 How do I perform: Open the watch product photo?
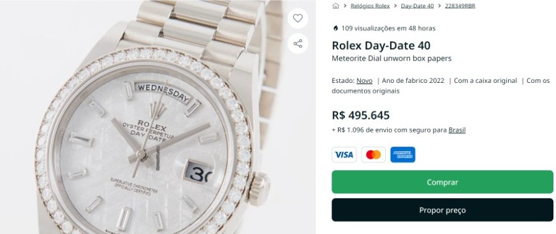pyautogui.click(x=157, y=117)
